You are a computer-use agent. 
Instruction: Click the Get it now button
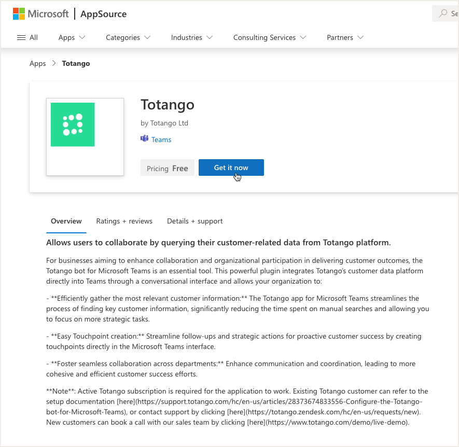[x=231, y=167]
